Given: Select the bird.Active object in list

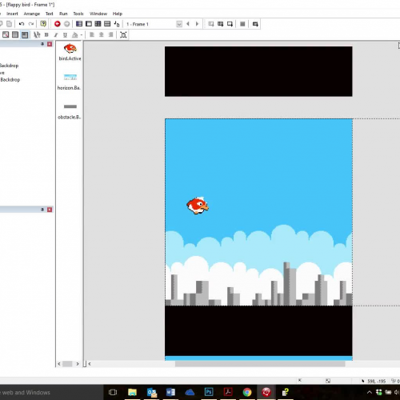Looking at the screenshot, I should (70, 52).
